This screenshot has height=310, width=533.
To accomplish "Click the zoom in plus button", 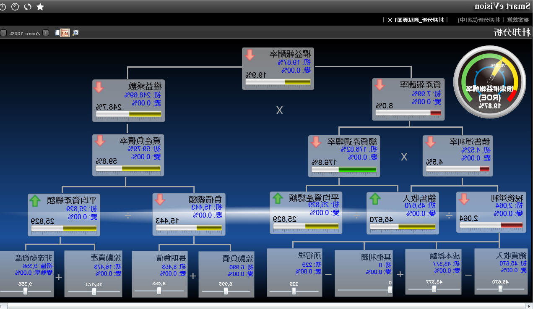I will (x=46, y=33).
